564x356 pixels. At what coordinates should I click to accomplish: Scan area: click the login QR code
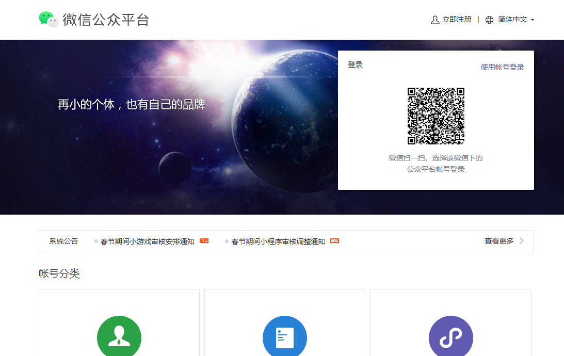[x=436, y=117]
